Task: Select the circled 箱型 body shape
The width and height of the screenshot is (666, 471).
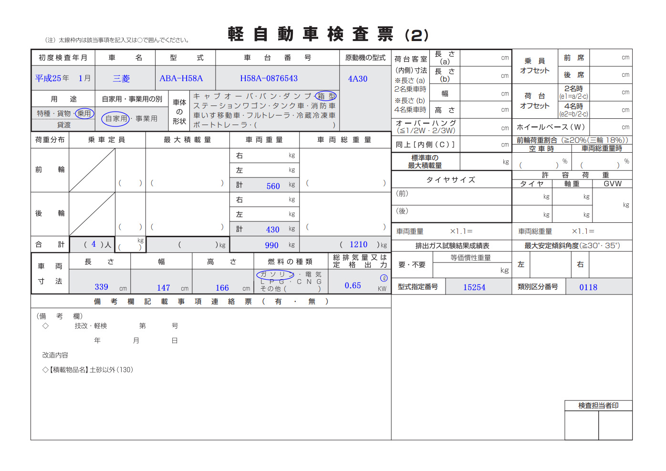Action: (x=326, y=96)
